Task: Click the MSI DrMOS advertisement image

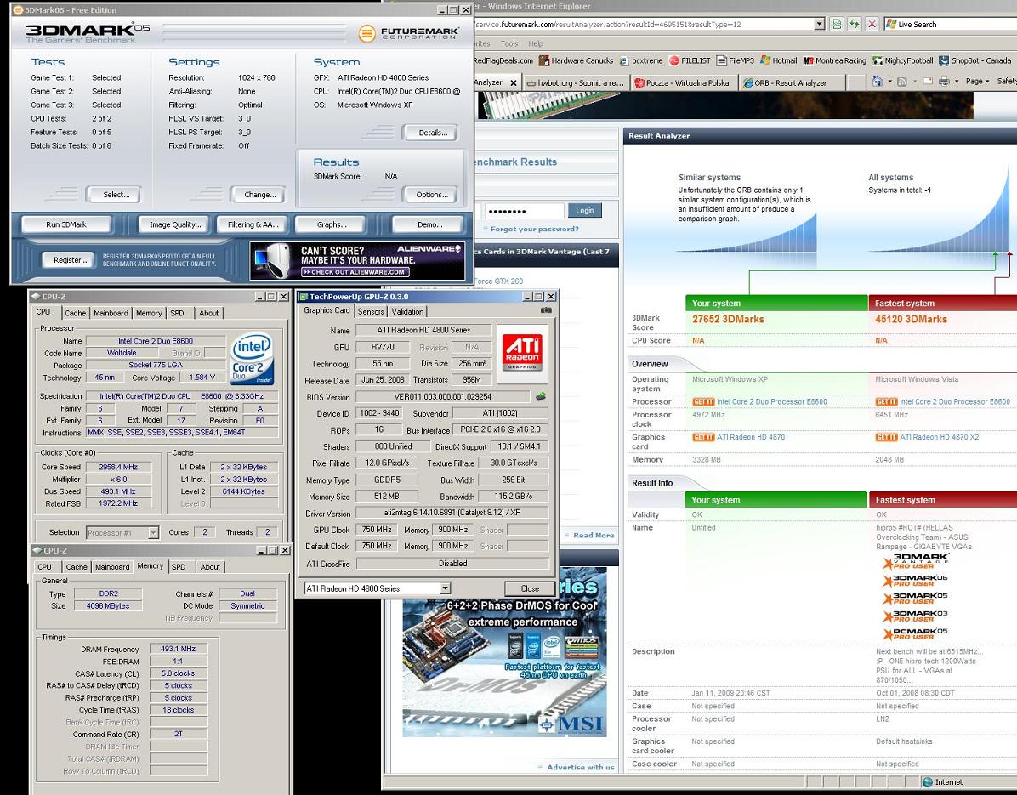Action: [x=504, y=651]
